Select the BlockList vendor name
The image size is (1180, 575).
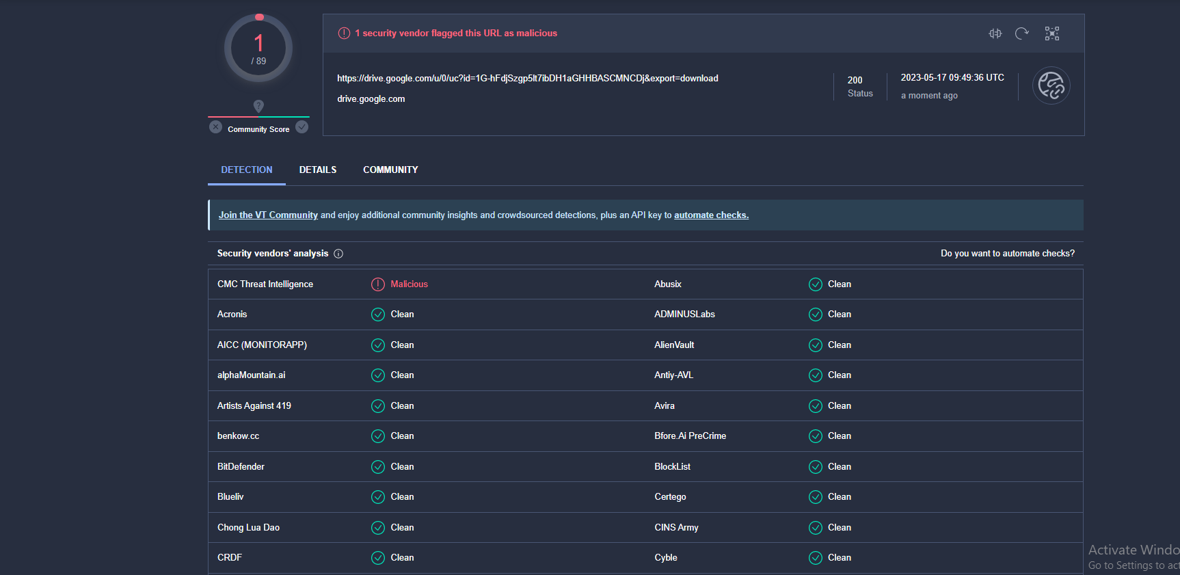point(673,467)
